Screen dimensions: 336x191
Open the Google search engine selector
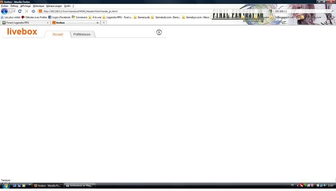(271, 11)
